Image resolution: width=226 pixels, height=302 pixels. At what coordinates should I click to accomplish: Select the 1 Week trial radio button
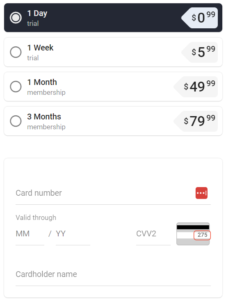(x=16, y=52)
